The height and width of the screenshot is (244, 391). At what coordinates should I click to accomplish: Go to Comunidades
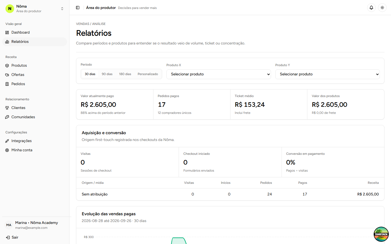34,117
